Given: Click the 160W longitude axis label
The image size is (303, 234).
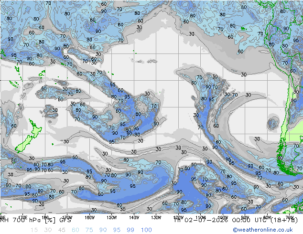Looking at the screenshot, I should (x=90, y=217).
